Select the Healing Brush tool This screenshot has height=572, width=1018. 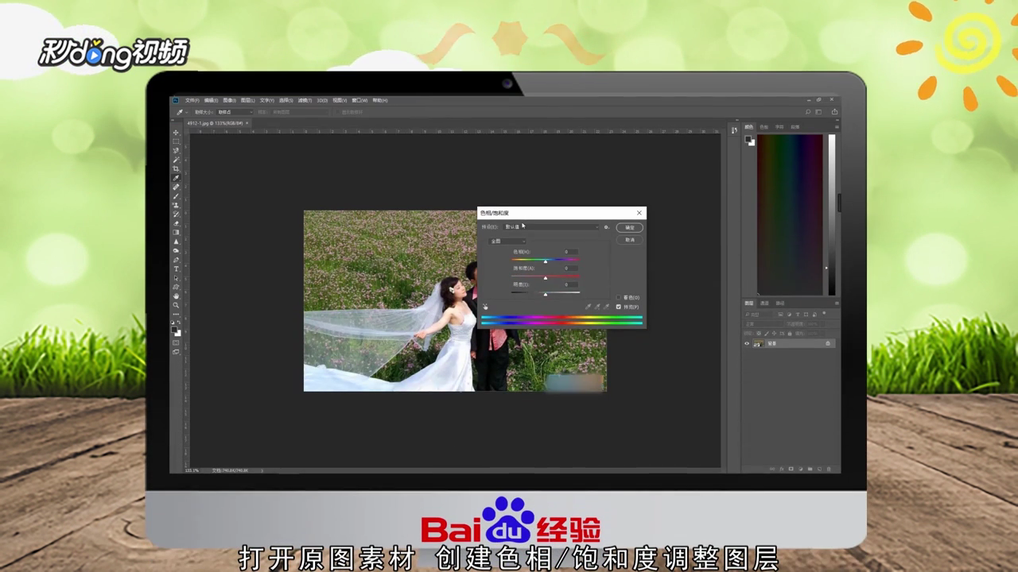point(176,187)
